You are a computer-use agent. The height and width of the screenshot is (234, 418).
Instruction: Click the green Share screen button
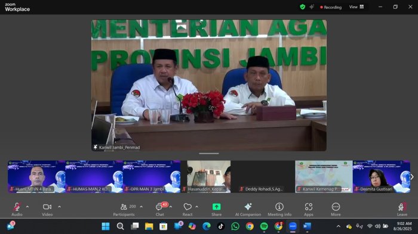[x=216, y=209]
